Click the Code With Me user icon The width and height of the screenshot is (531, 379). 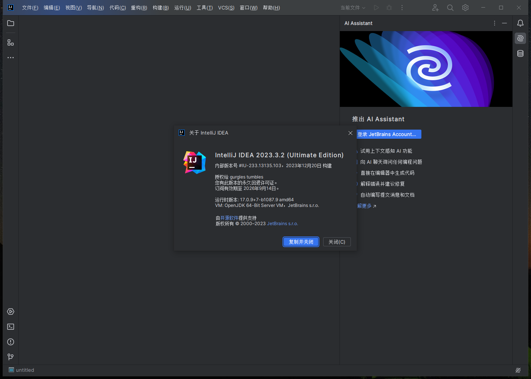435,8
